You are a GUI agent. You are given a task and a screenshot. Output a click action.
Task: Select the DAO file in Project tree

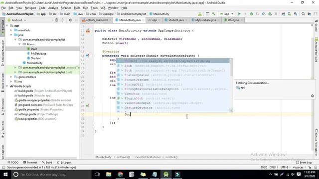[34, 49]
